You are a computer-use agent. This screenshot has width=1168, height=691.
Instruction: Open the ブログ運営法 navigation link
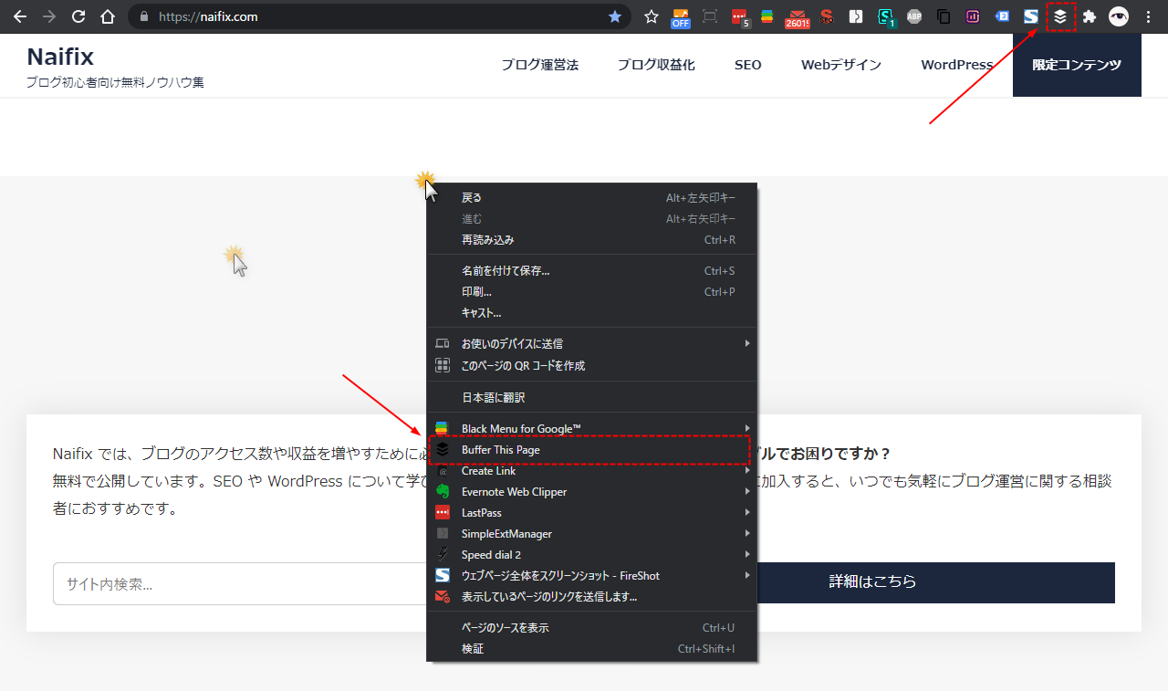pos(539,65)
